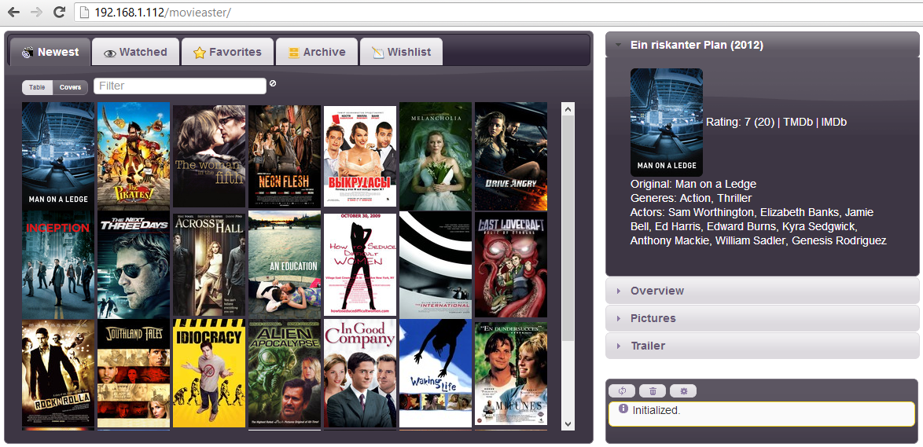Choose the Inception cover
Viewport: 923px width, 447px height.
tap(58, 265)
